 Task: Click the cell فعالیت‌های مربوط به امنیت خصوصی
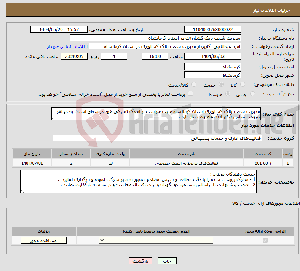pos(186,163)
